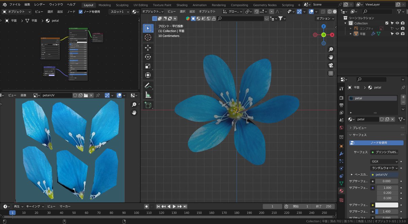Hide the Collection with its eye icon
Screen dimensions: 408x224
click(x=397, y=23)
